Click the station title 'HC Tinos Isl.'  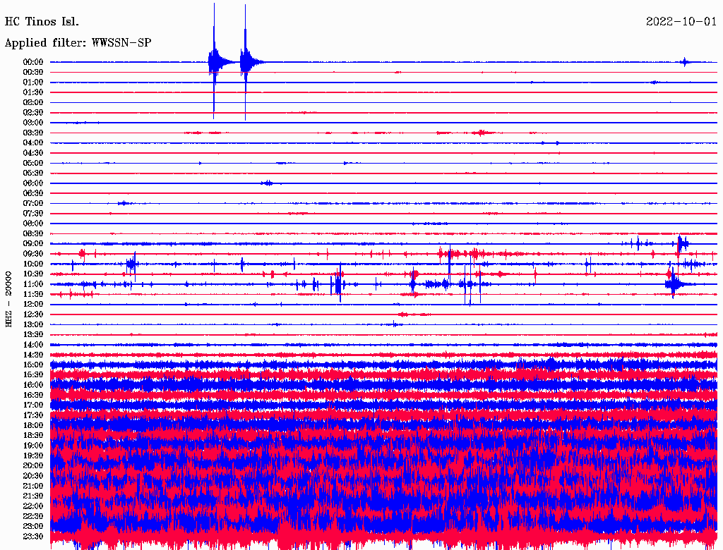[x=42, y=21]
